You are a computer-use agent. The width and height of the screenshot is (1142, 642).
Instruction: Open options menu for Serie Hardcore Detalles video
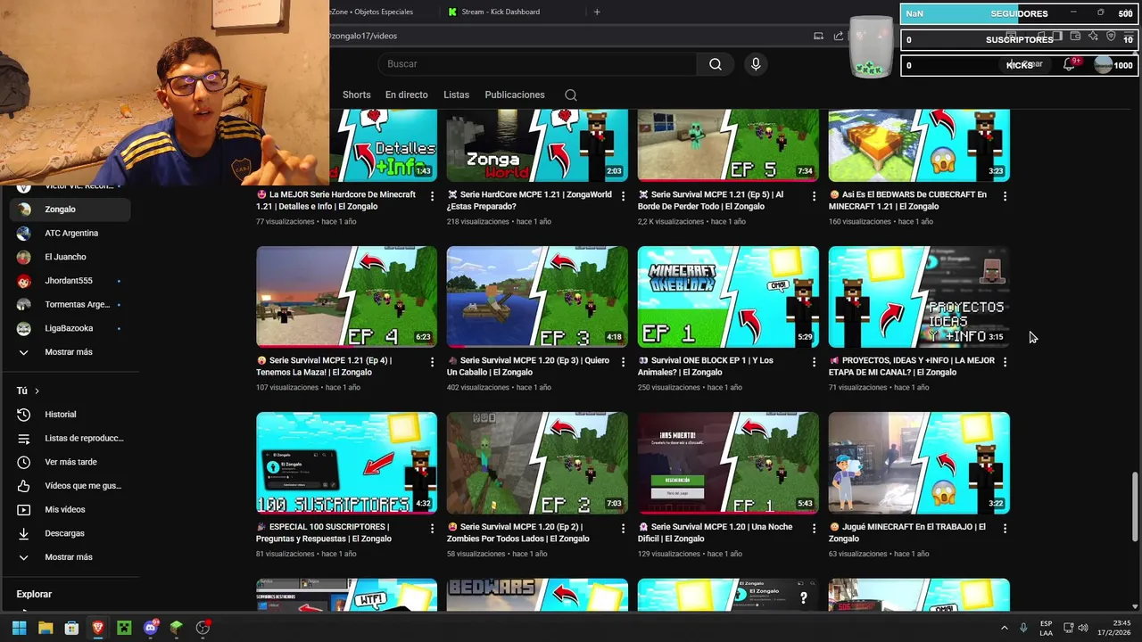point(432,195)
